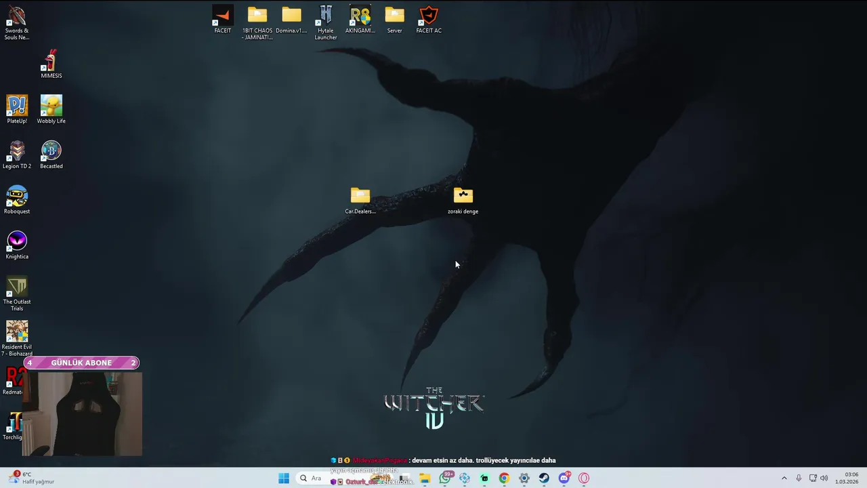Open the weather widget showing 6°C

pos(32,478)
